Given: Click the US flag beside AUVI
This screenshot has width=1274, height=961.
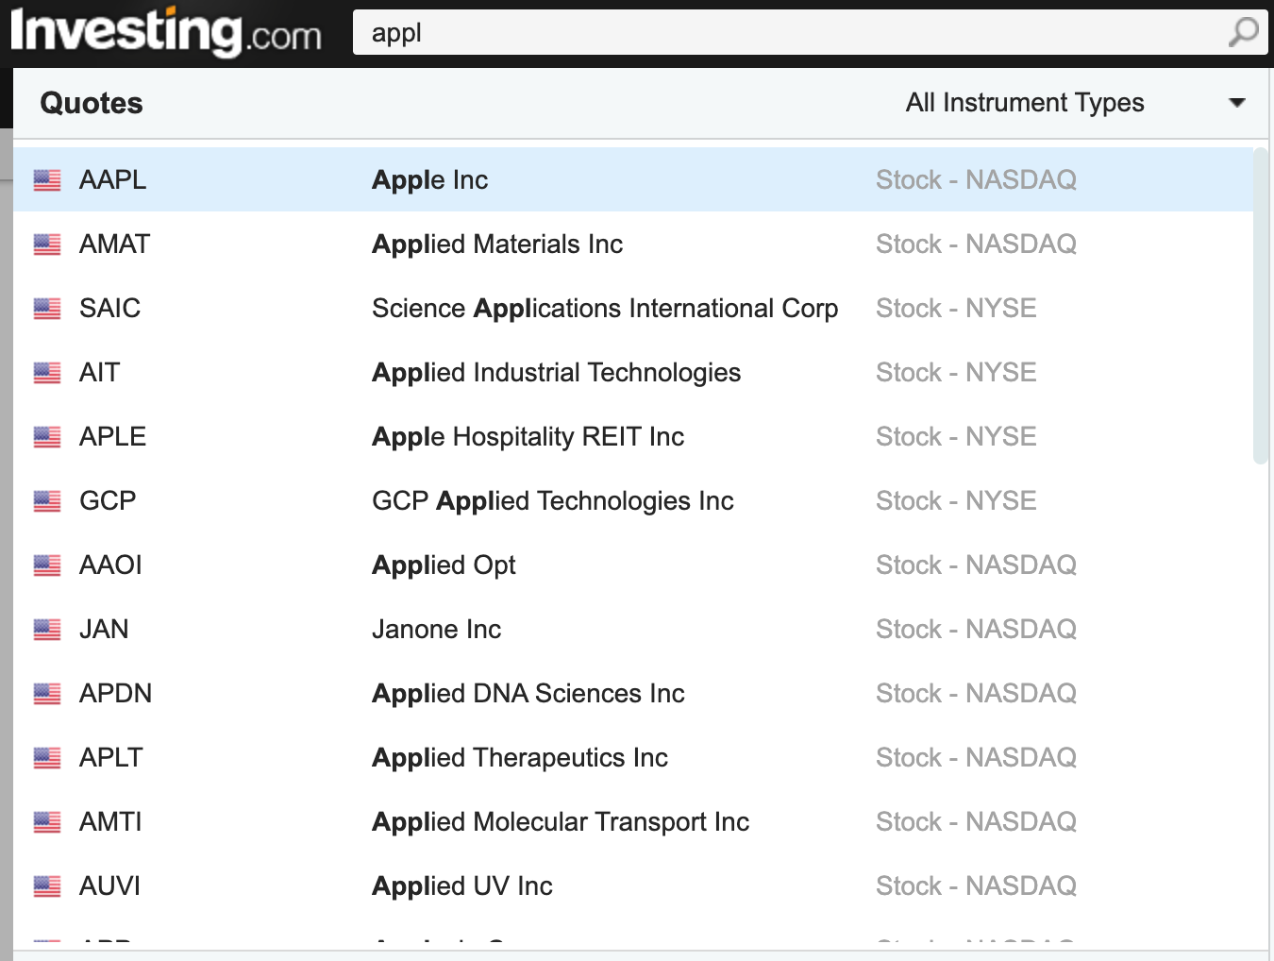Looking at the screenshot, I should click(x=47, y=886).
